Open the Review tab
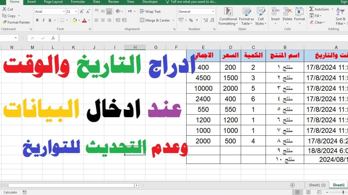 (x=113, y=2)
